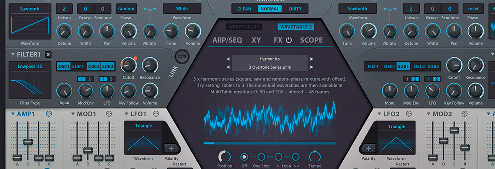The width and height of the screenshot is (495, 169).
Task: Enable OSC1 source in FILTER1 panel
Action: [64, 66]
